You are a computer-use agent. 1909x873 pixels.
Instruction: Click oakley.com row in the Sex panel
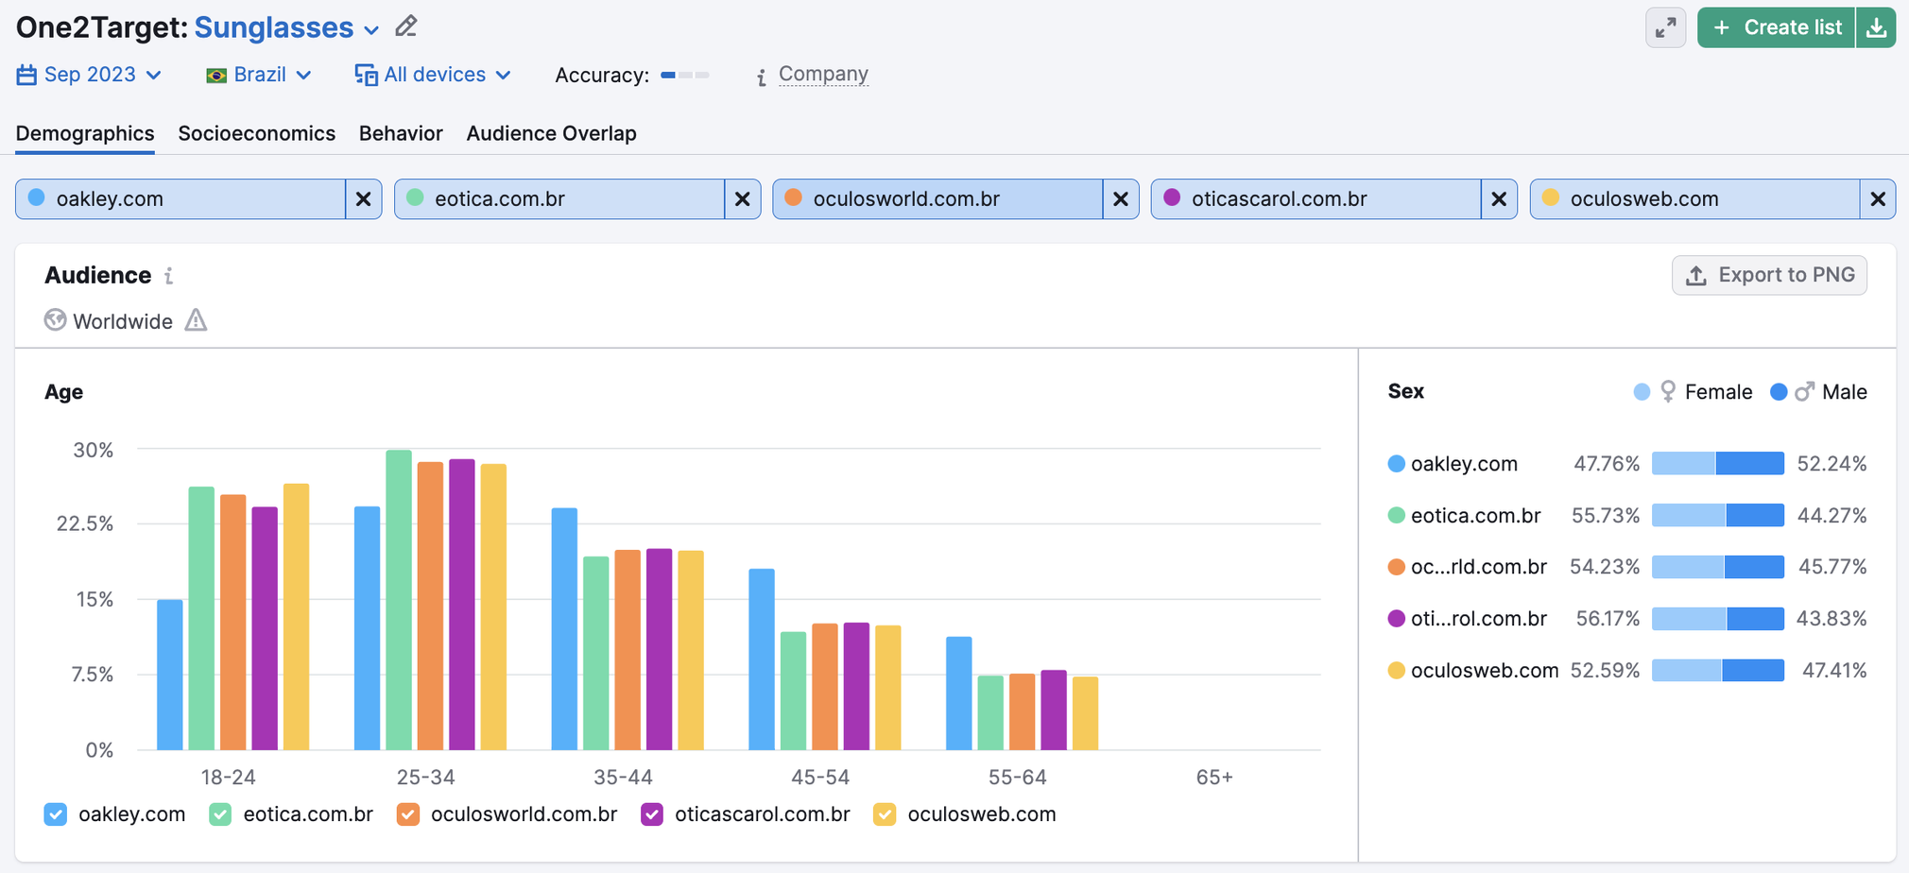pyautogui.click(x=1627, y=463)
